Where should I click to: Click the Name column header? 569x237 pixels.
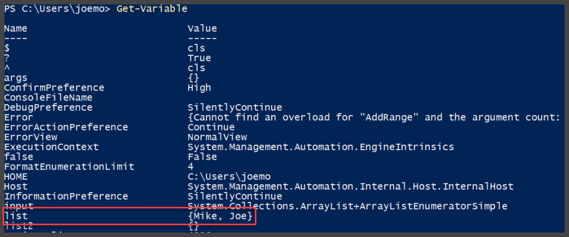(x=16, y=28)
